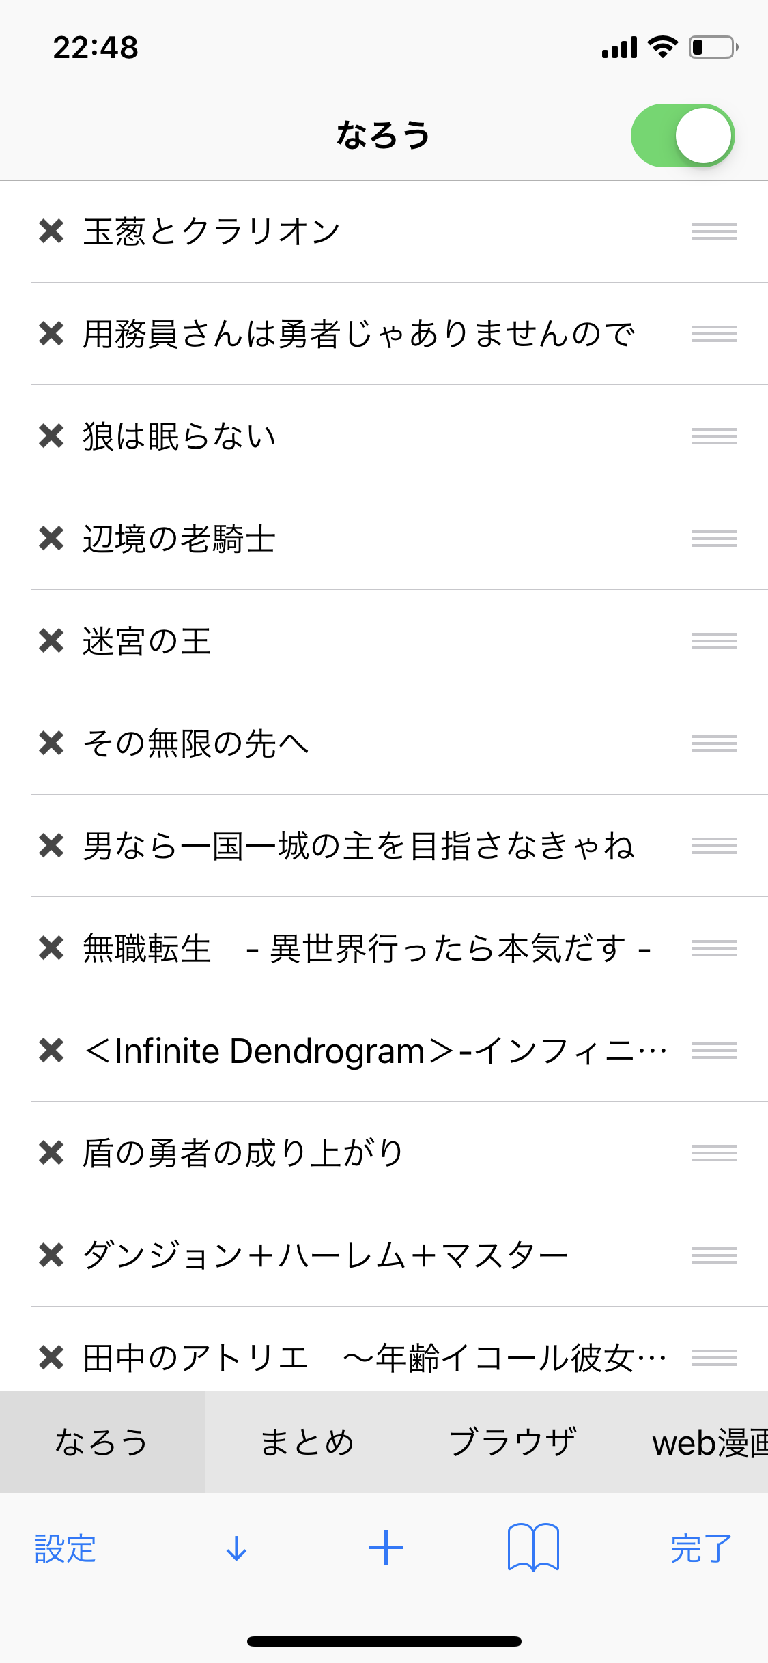Tap the reorder handle beside その無限の先へ
Screen dimensions: 768x1663
click(x=714, y=743)
